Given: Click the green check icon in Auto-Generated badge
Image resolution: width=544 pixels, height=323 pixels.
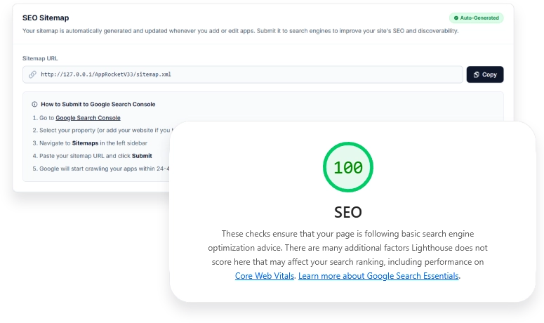Looking at the screenshot, I should tap(456, 18).
